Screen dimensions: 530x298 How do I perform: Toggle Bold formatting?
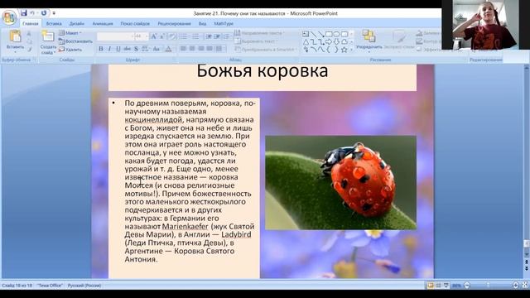[101, 49]
